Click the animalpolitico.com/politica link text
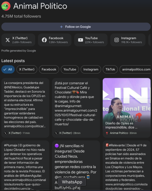Screen dimensions: 152x191 [x=25, y=126]
